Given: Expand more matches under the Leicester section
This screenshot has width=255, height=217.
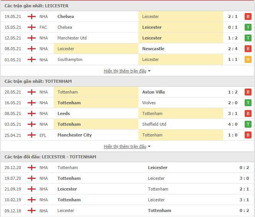Looking at the screenshot, I should click(127, 71).
